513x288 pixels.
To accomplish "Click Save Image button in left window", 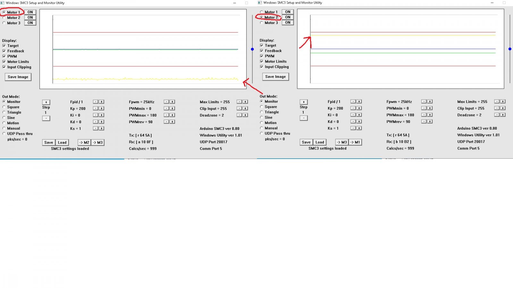I will point(18,77).
